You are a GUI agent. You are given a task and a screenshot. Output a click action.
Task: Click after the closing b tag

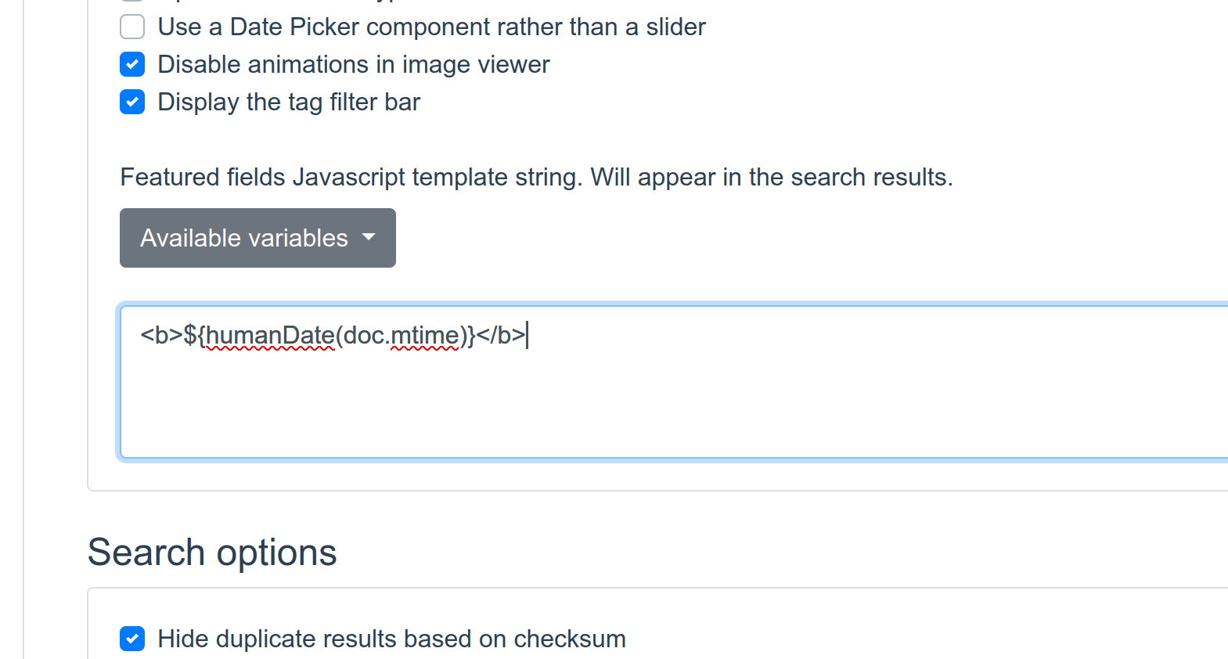(x=529, y=335)
